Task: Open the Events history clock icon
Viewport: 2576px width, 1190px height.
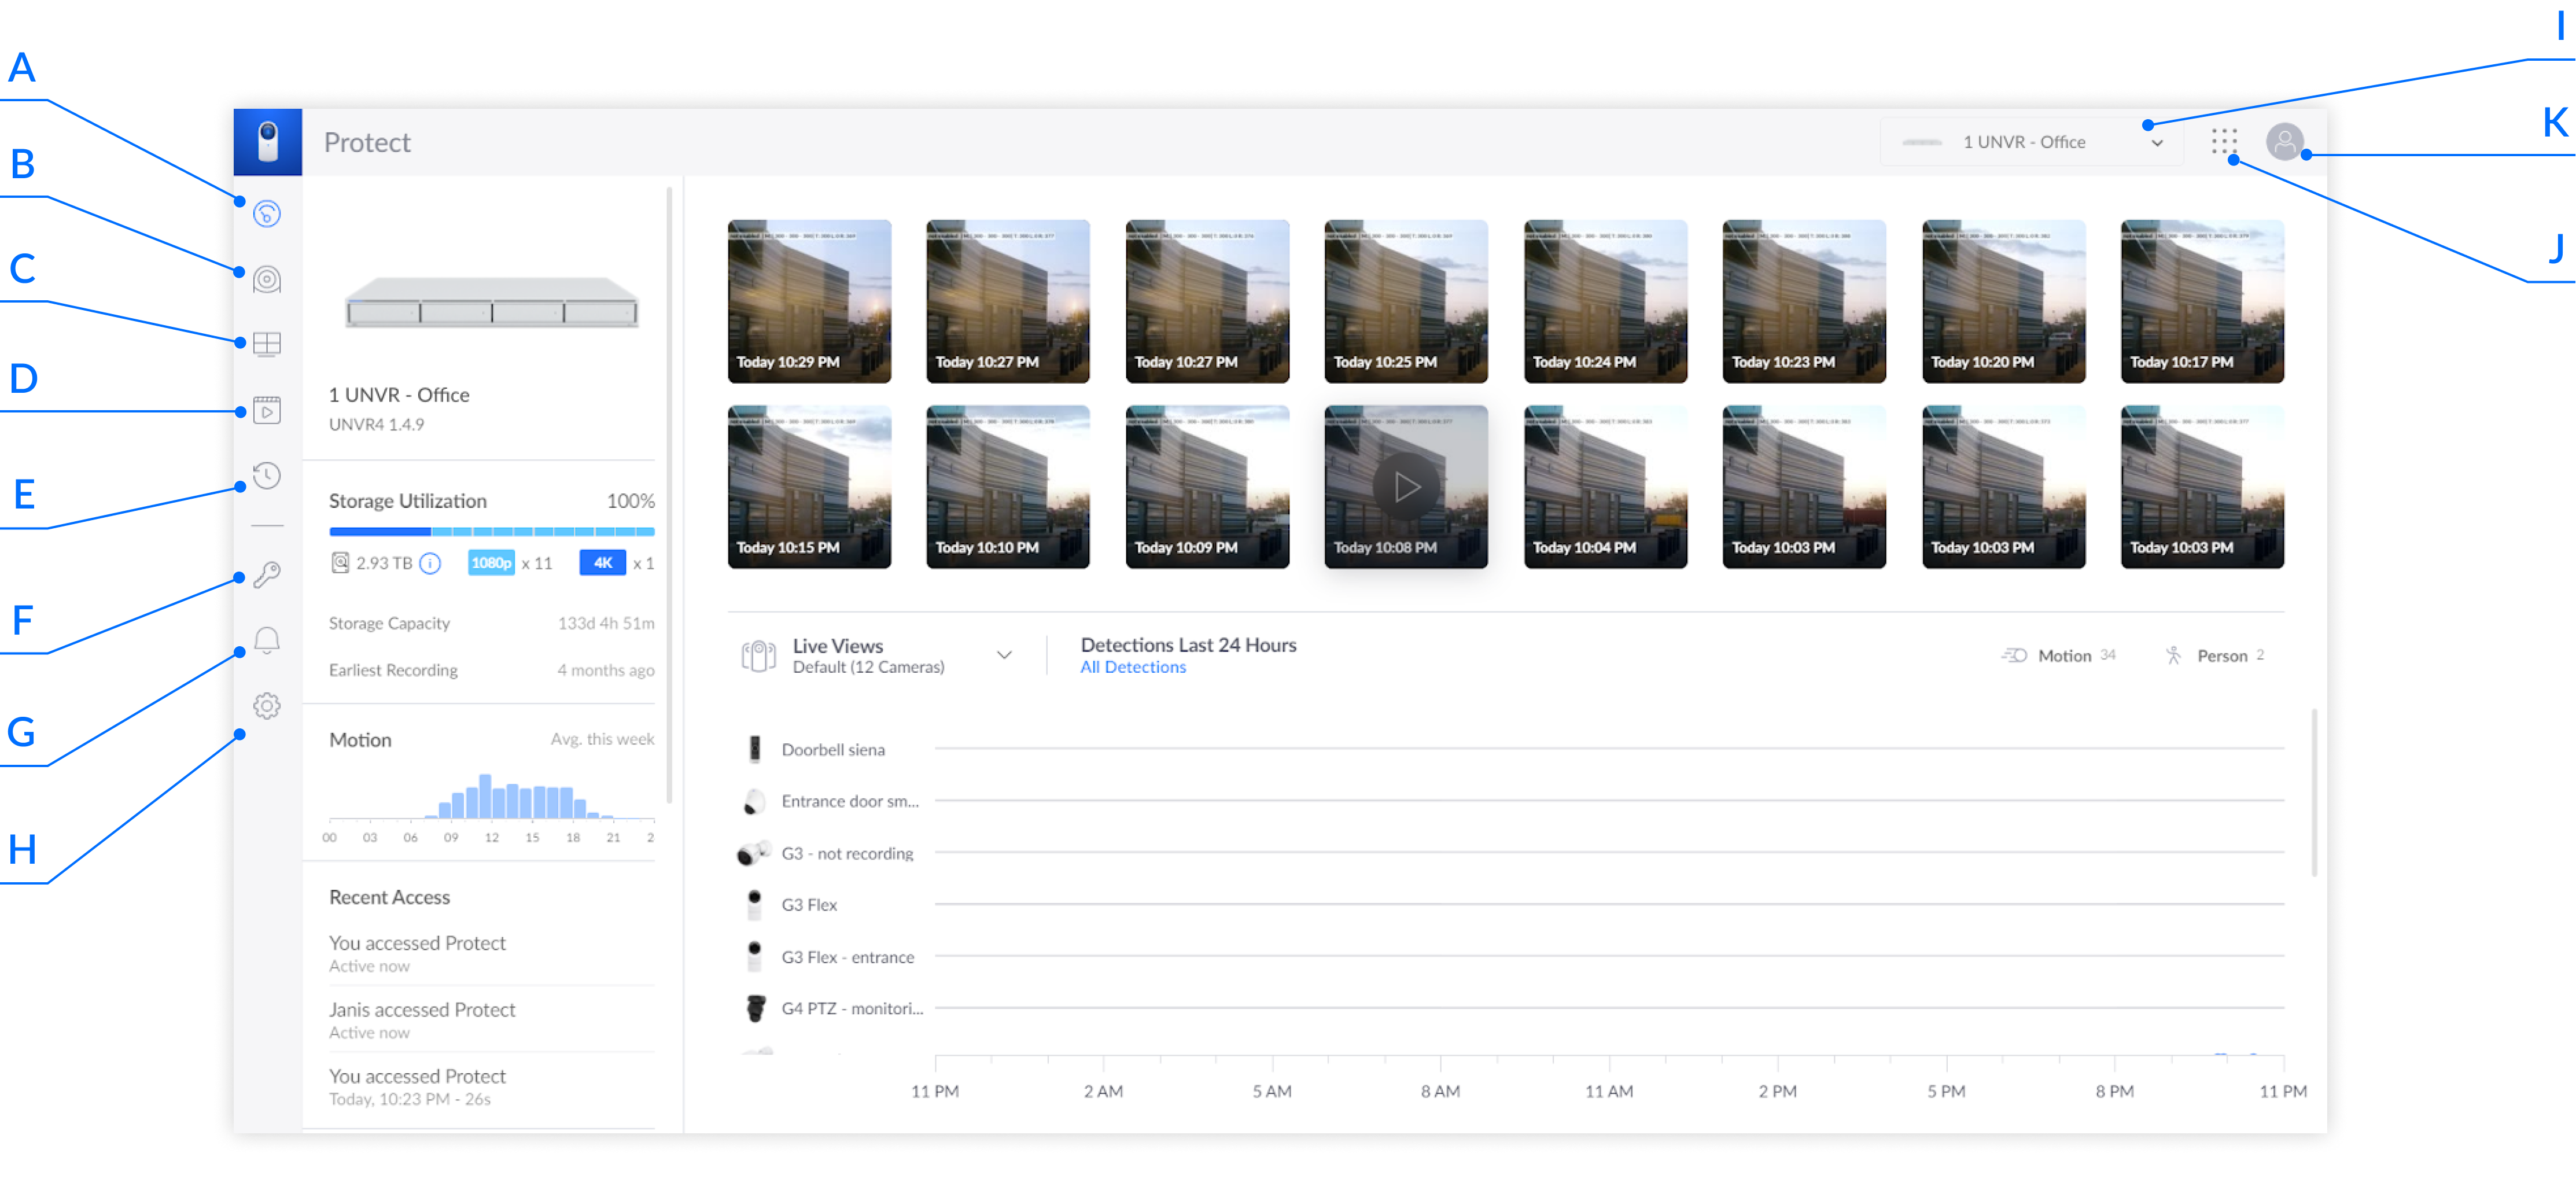Action: point(267,475)
